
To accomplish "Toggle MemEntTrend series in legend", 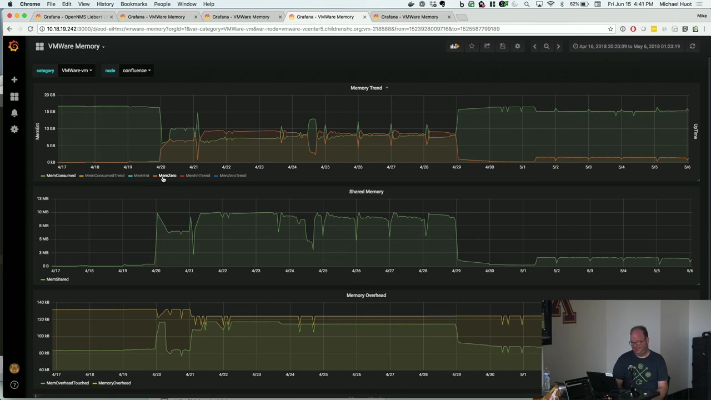I will (x=198, y=176).
